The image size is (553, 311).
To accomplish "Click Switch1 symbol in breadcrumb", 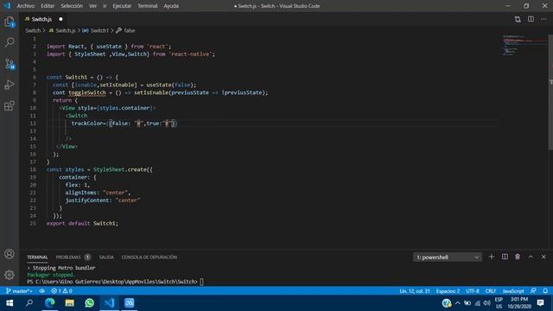I will pos(100,31).
